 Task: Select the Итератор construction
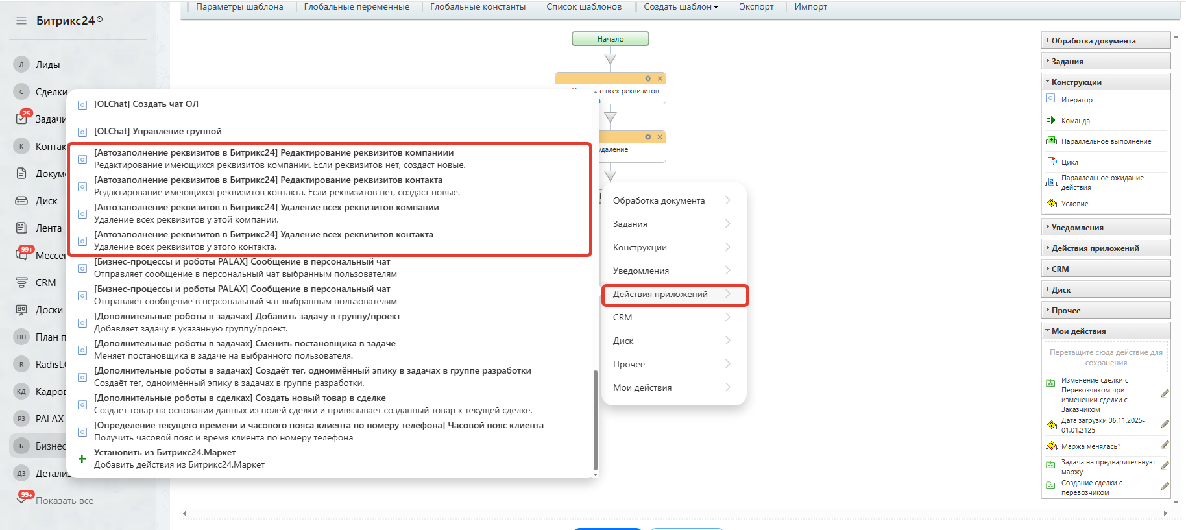pyautogui.click(x=1076, y=100)
